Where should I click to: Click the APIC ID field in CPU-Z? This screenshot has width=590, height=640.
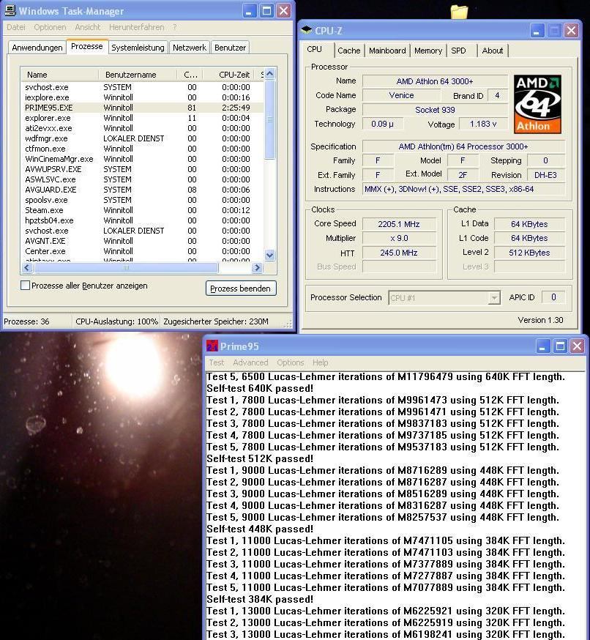click(x=553, y=297)
